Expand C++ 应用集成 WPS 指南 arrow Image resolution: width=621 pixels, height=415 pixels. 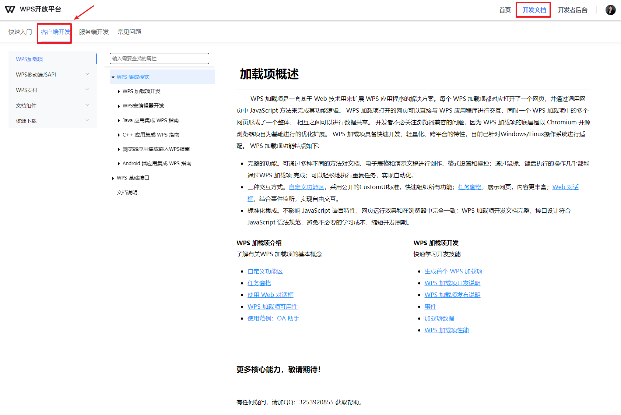click(119, 135)
